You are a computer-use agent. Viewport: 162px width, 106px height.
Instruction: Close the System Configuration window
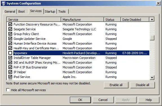pos(158,3)
